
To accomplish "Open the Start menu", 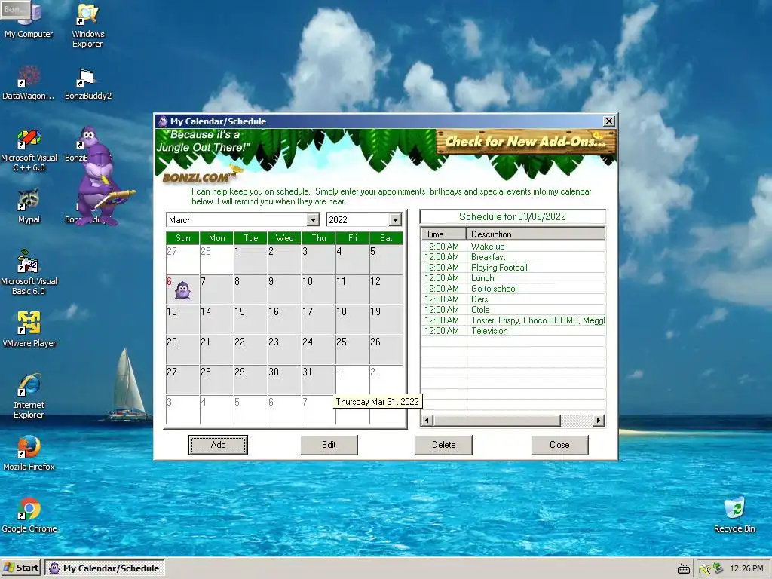I will (x=21, y=568).
